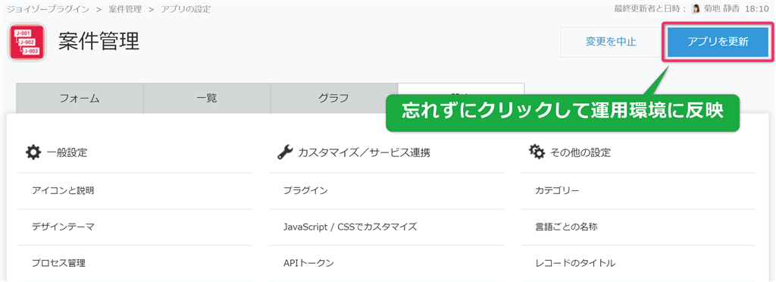776x282 pixels.
Task: Click the wrench icon beside カスタマイズ／サービス連携
Action: tap(285, 152)
